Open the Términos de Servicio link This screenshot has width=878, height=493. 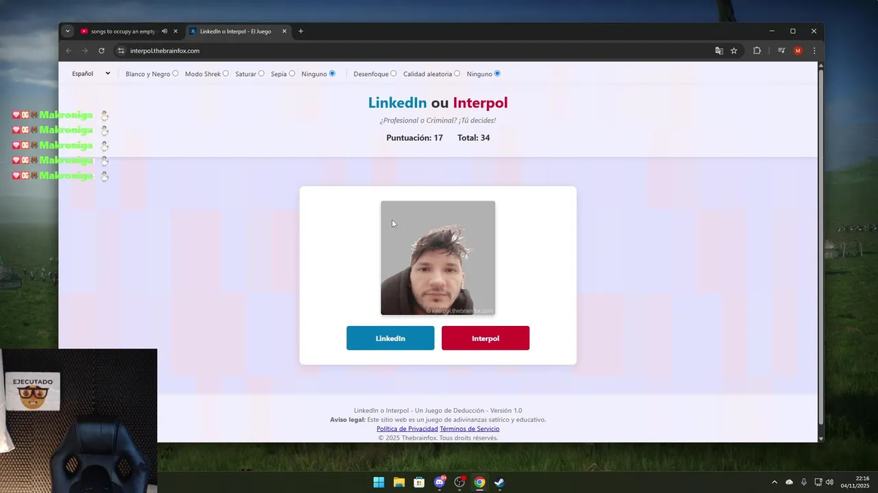pyautogui.click(x=469, y=429)
